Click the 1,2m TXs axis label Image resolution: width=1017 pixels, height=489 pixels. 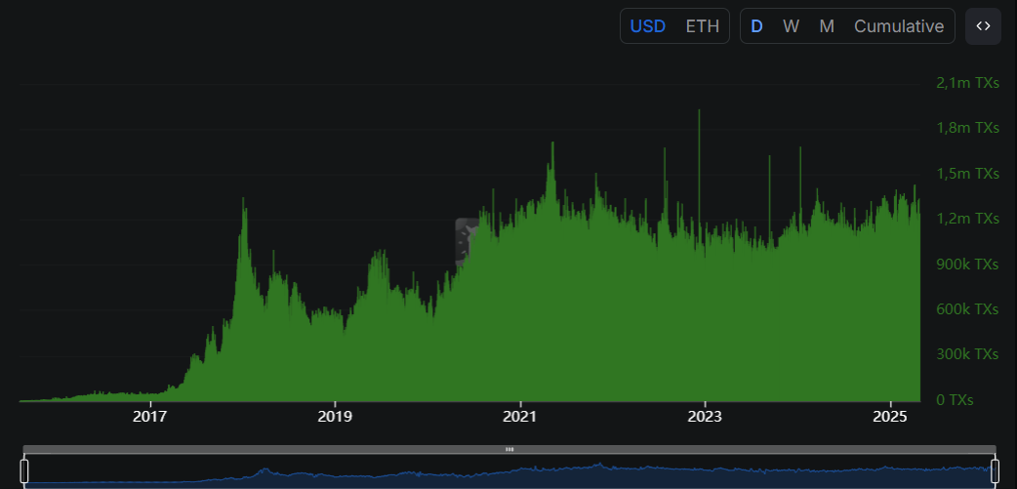[x=967, y=219]
